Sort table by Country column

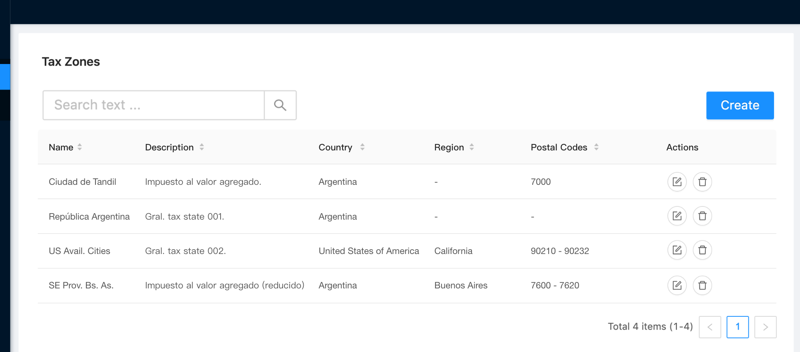point(362,147)
